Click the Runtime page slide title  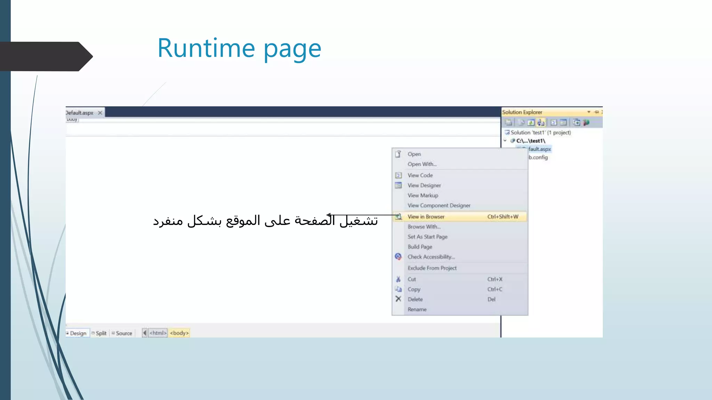pyautogui.click(x=239, y=48)
